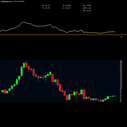Click the low price value 'L: 58.54'
Screen dimensions: 127x127
66,8
